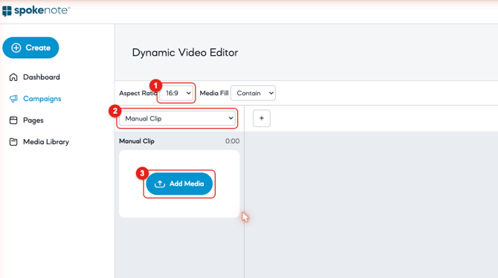
Task: Open Campaigns in the sidebar
Action: point(35,99)
